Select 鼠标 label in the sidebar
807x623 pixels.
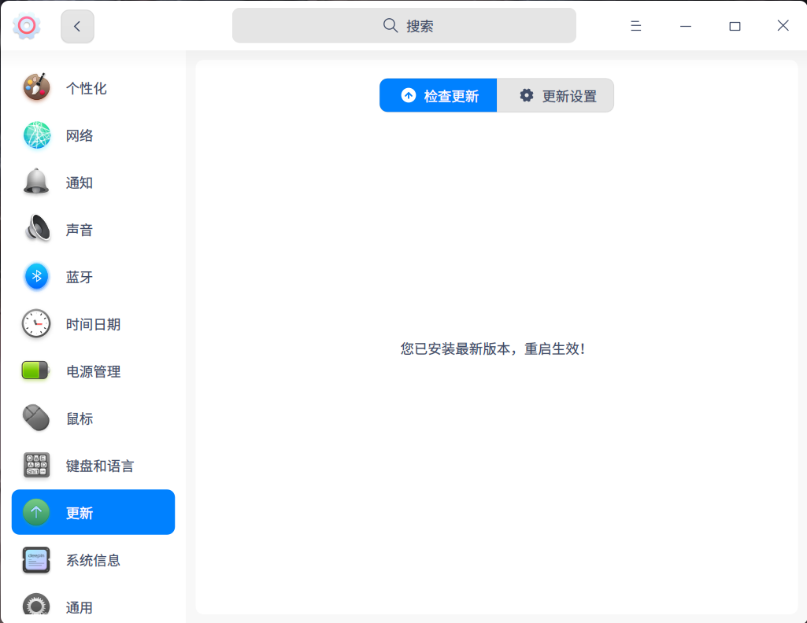tap(80, 419)
